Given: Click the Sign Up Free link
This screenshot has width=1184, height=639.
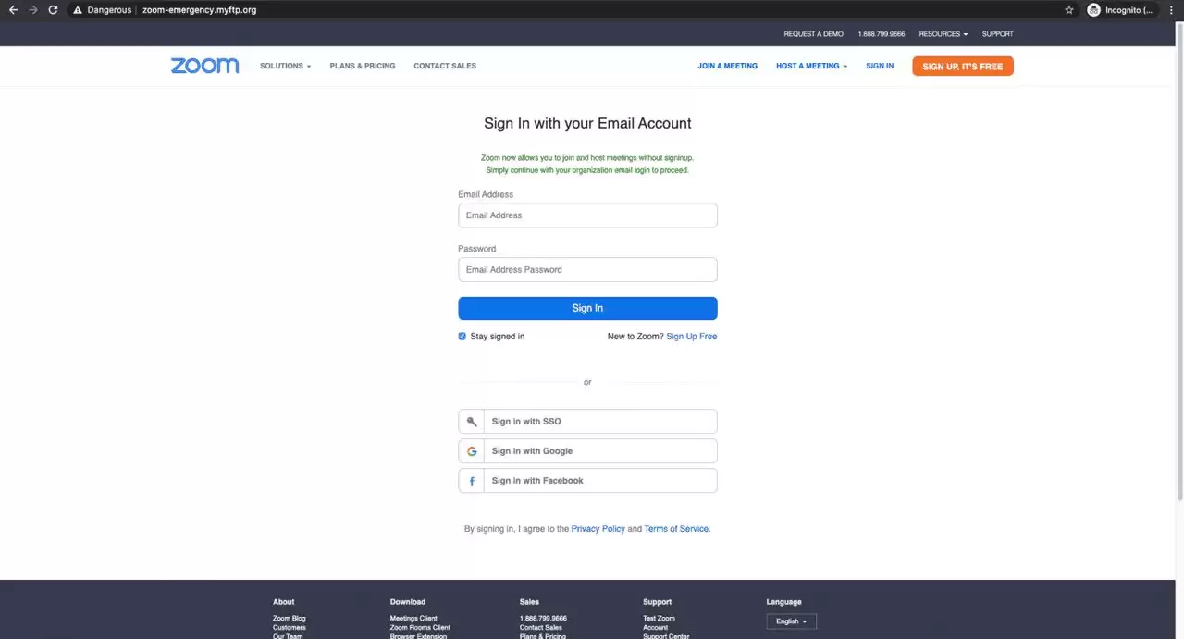Looking at the screenshot, I should pyautogui.click(x=691, y=337).
